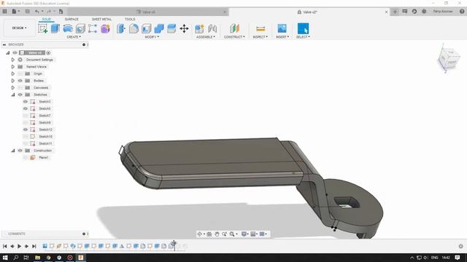Open the Construct dropdown menu
Viewport: 467px width, 262px height.
(x=234, y=37)
